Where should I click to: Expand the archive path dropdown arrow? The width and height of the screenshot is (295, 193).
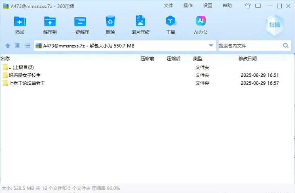[211, 46]
